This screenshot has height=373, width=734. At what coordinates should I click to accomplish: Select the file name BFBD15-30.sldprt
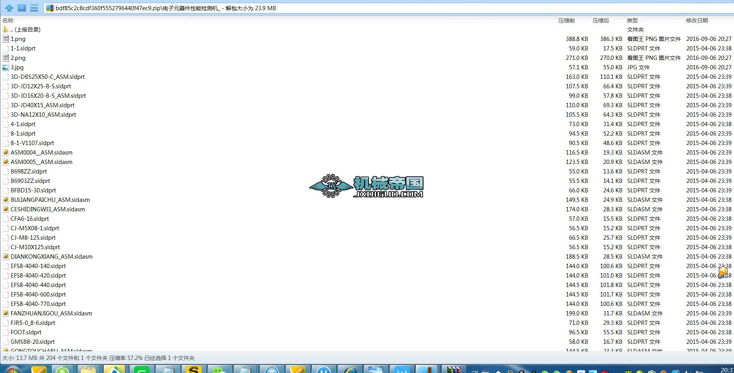(33, 190)
